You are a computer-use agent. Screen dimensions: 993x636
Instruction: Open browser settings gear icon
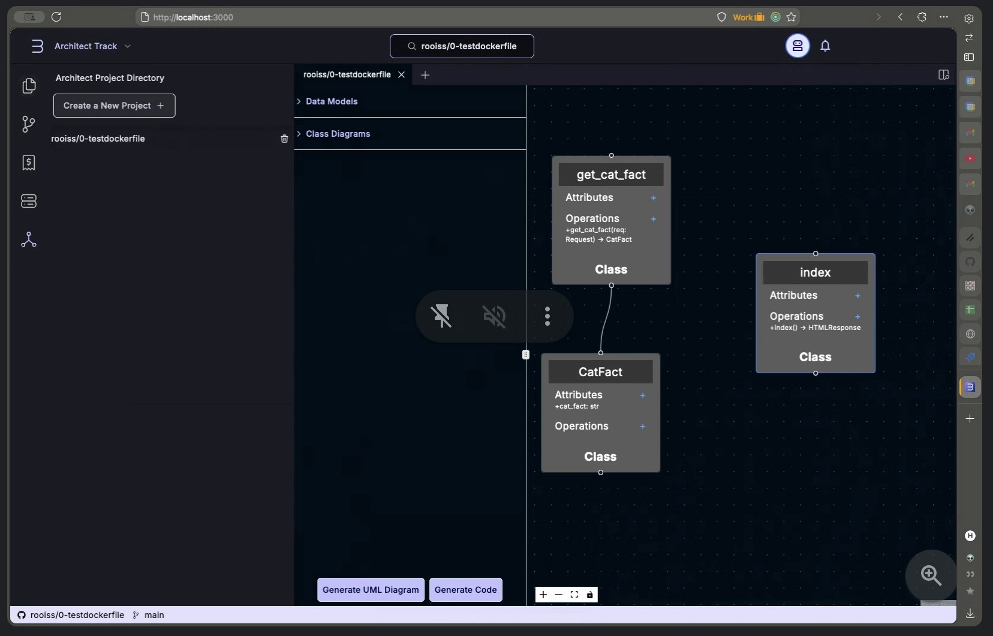(969, 19)
